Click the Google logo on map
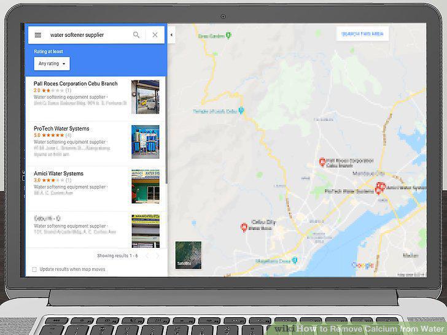Image resolution: width=447 pixels, height=335 pixels. click(x=363, y=265)
